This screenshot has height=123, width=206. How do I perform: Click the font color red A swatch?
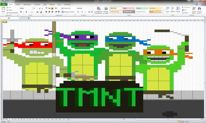[41, 12]
